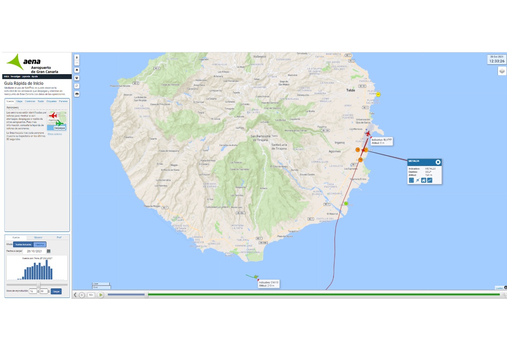Collapse the side panel with left chevron

(x=75, y=295)
